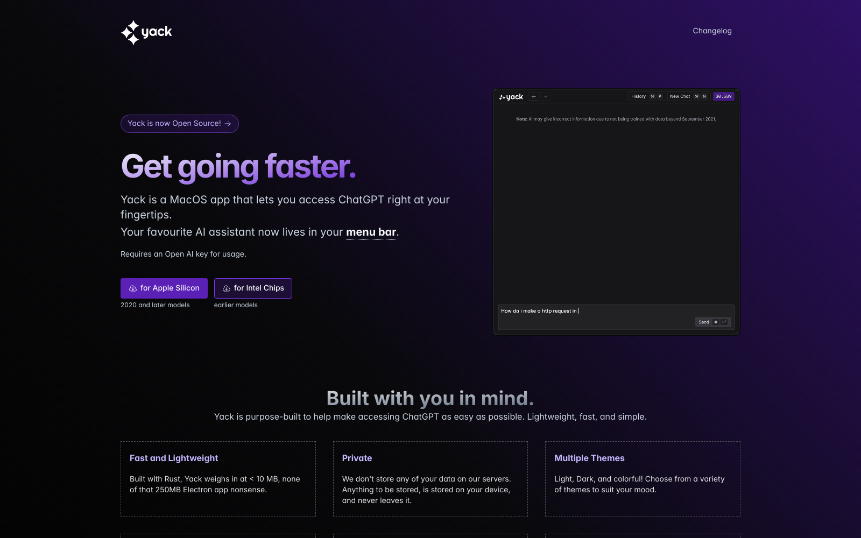This screenshot has width=861, height=538.
Task: Click "Requires an Open AI key for usage."
Action: 184,254
